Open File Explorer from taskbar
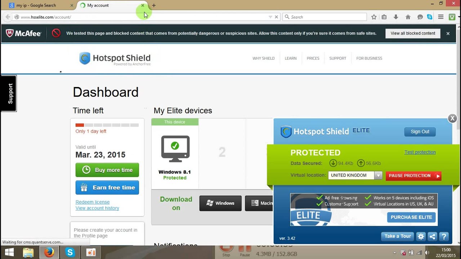461x259 pixels. coord(28,253)
